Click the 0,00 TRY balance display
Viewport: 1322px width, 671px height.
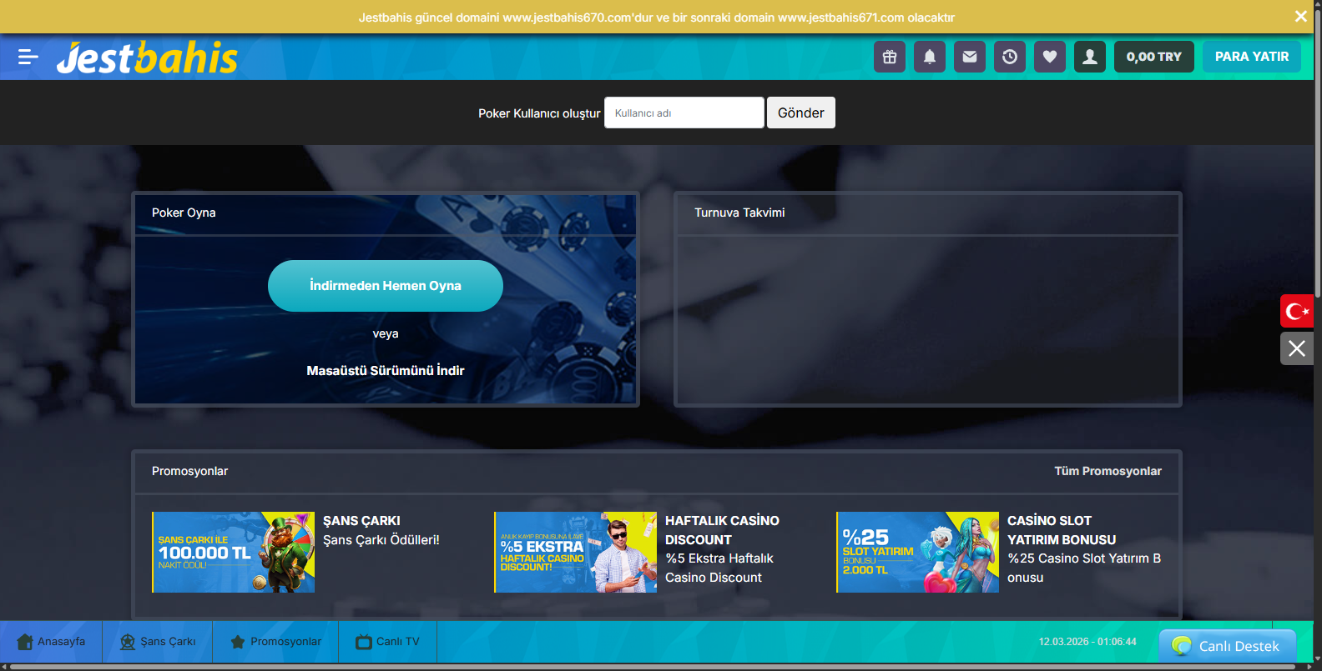[1153, 57]
